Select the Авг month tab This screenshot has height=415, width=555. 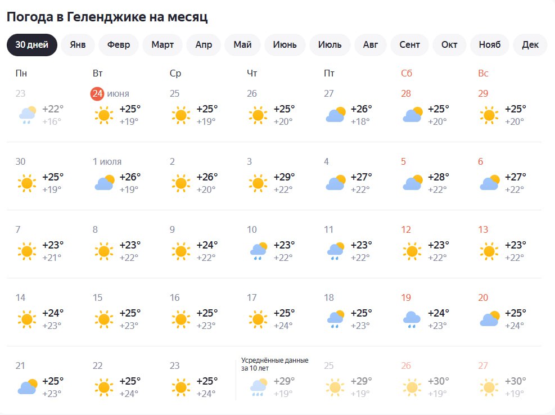(370, 44)
